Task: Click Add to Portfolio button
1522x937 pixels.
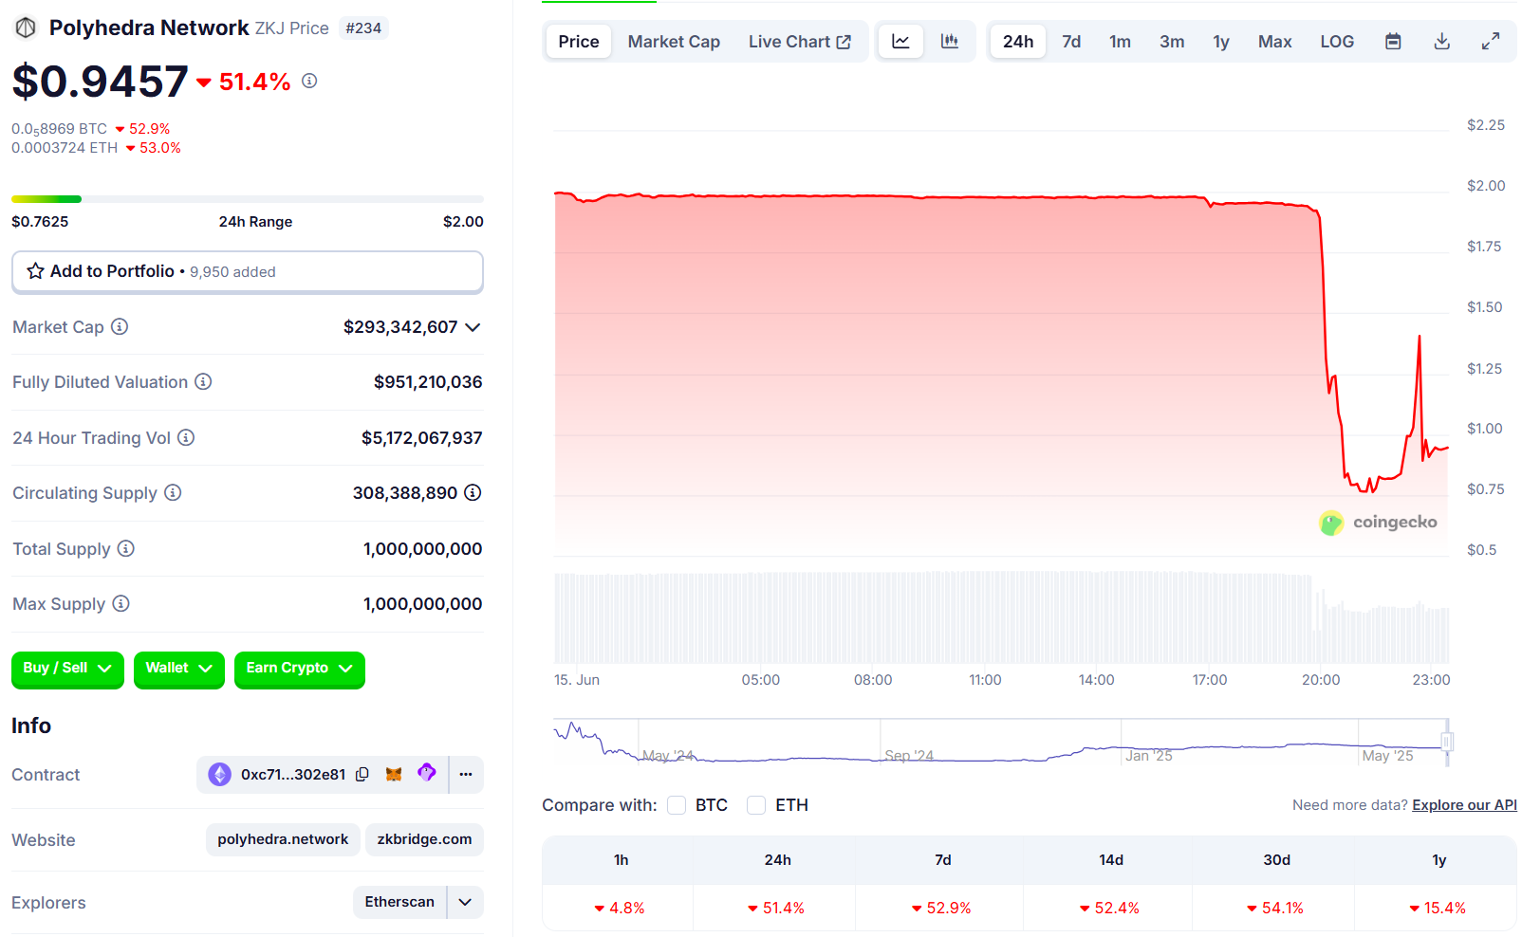Action: (247, 272)
